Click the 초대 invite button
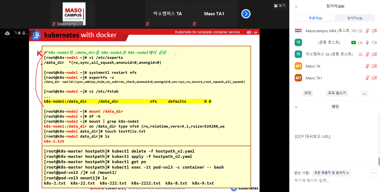The height and width of the screenshot is (192, 380). pyautogui.click(x=307, y=93)
